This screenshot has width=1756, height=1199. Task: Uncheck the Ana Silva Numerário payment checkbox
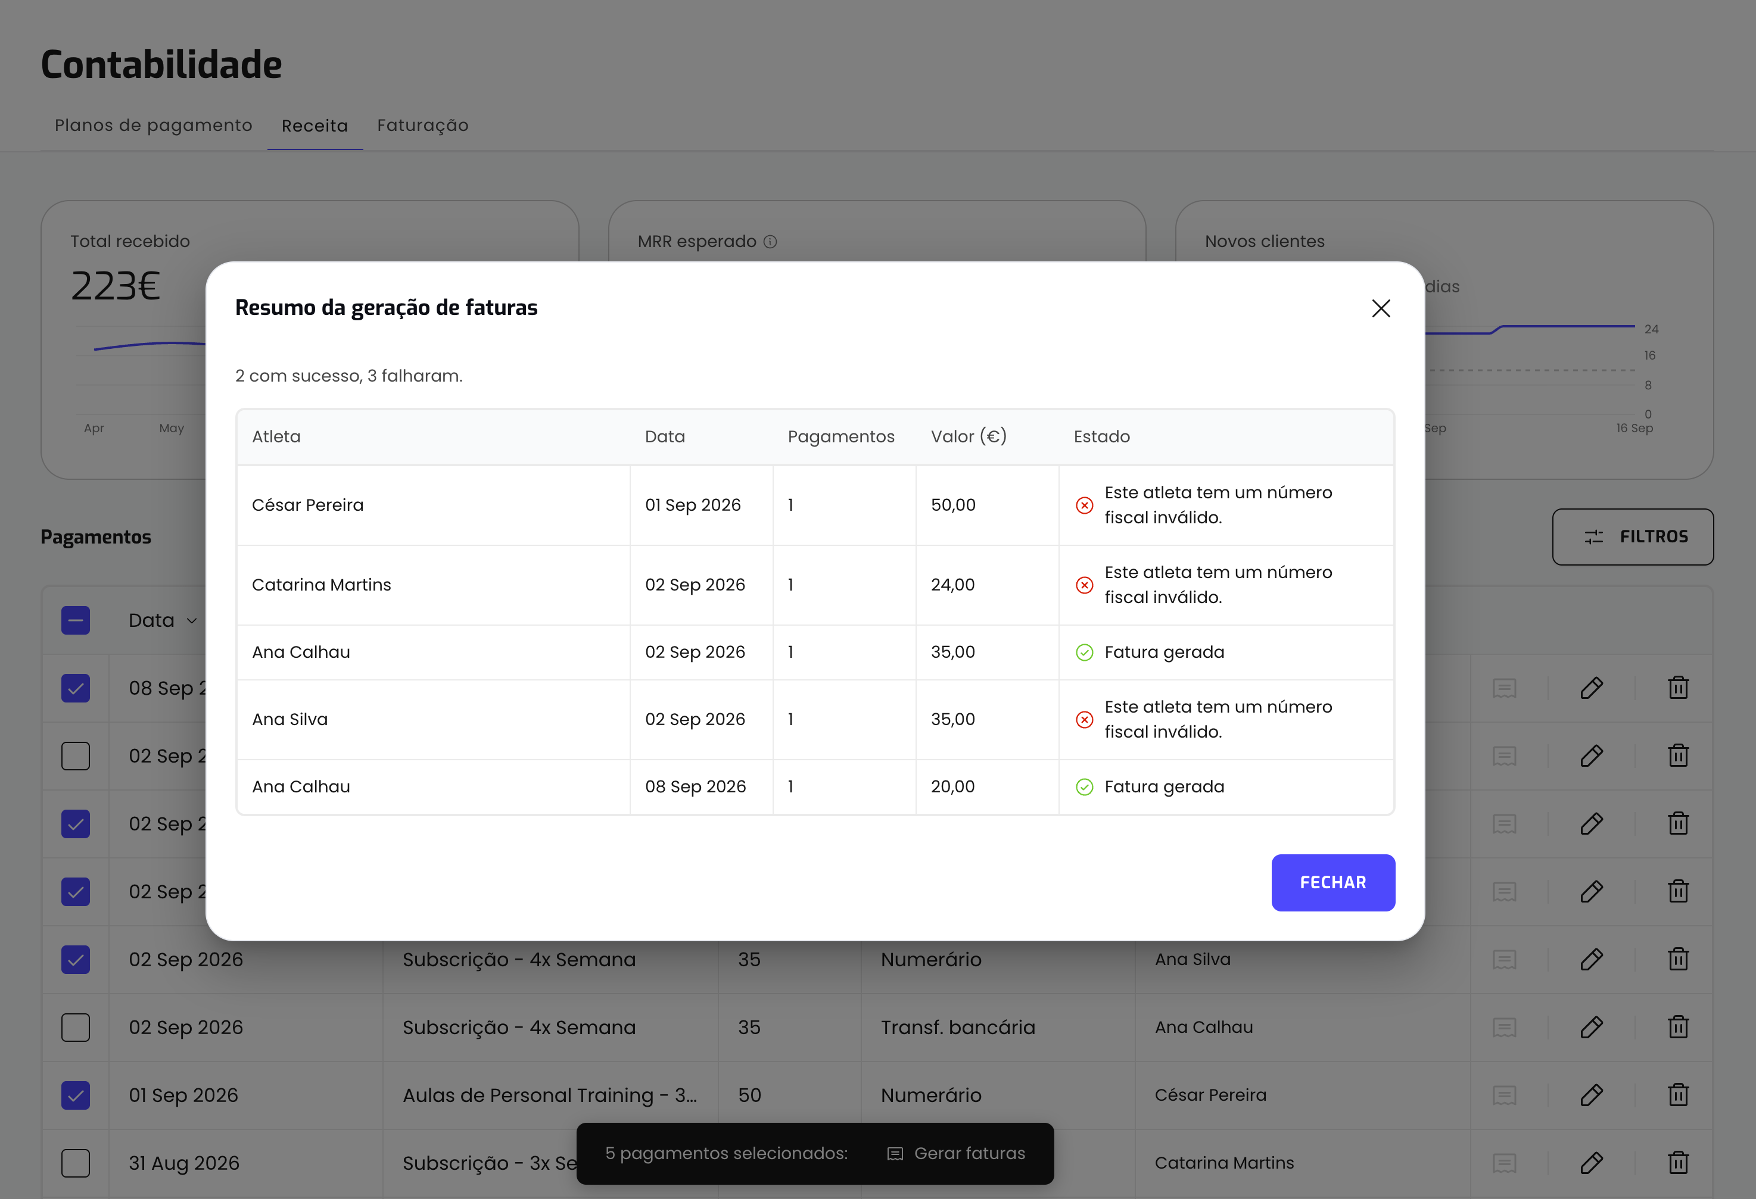76,960
